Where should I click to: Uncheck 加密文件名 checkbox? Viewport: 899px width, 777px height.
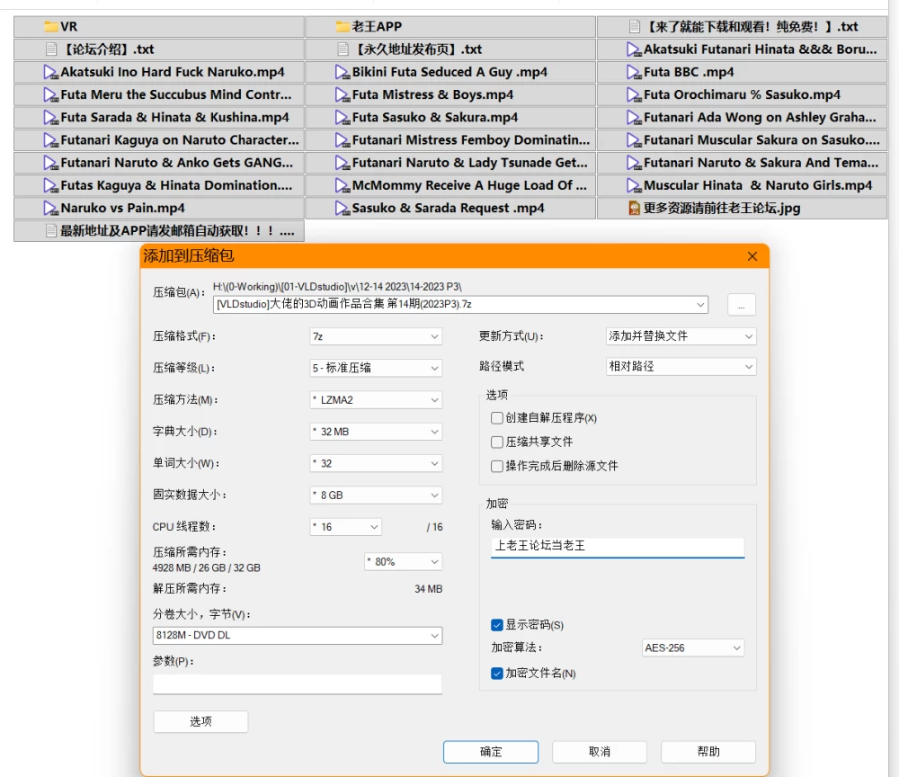(x=497, y=674)
